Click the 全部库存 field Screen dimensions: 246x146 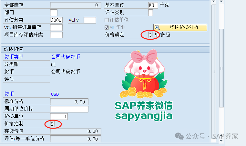click(76, 5)
